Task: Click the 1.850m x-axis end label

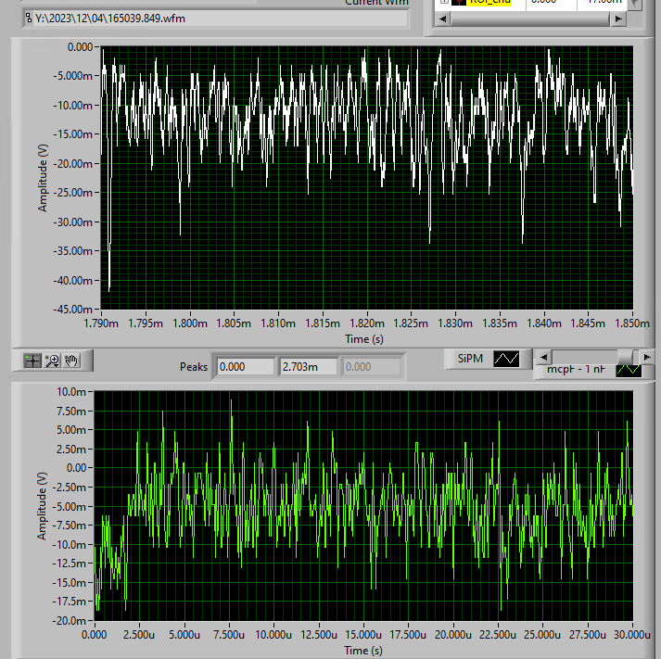Action: click(x=631, y=323)
